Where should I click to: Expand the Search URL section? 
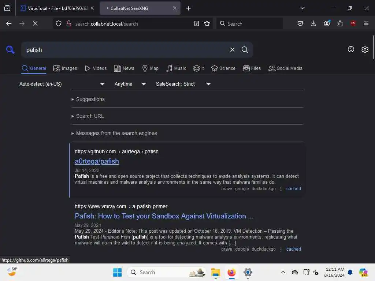click(x=88, y=116)
